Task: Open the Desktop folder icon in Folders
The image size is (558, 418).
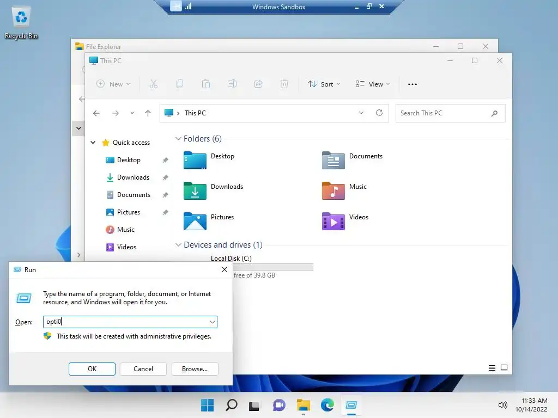Action: tap(195, 160)
